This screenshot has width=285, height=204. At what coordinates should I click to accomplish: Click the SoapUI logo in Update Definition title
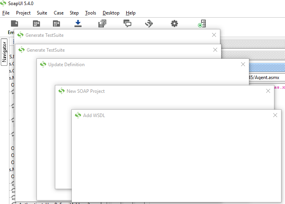tap(43, 64)
